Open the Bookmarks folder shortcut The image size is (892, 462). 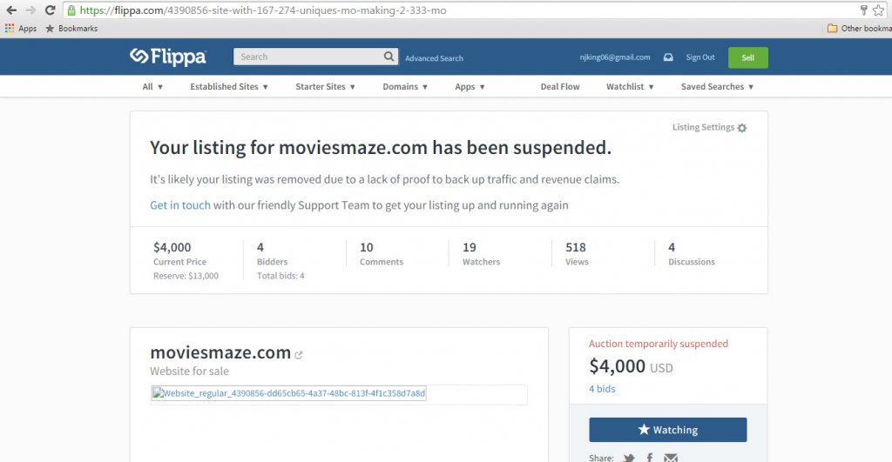click(x=71, y=29)
